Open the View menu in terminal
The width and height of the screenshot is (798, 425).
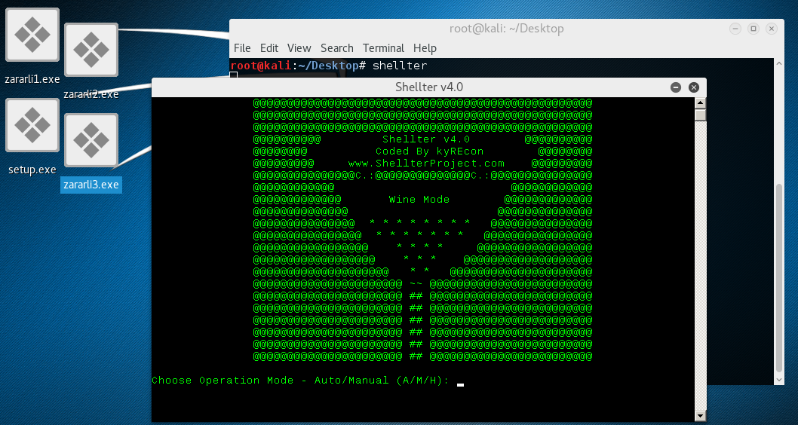[299, 48]
